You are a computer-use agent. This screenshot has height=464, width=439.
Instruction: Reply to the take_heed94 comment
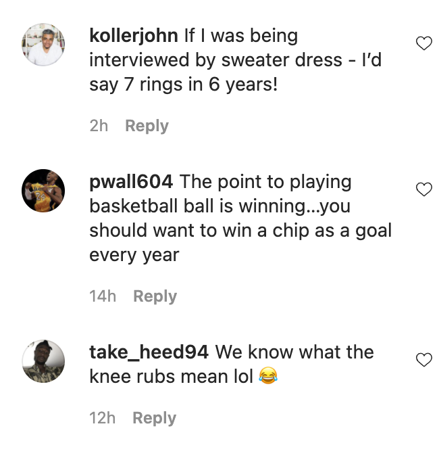[x=154, y=418]
